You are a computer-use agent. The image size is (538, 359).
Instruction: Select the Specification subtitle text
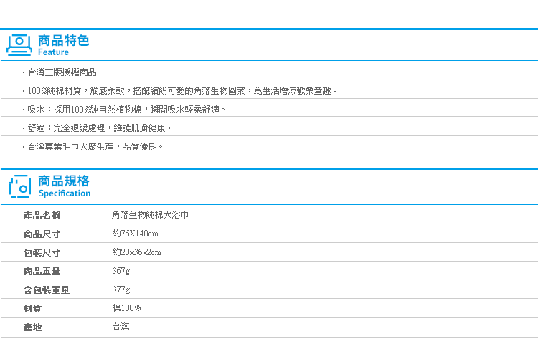click(x=65, y=193)
